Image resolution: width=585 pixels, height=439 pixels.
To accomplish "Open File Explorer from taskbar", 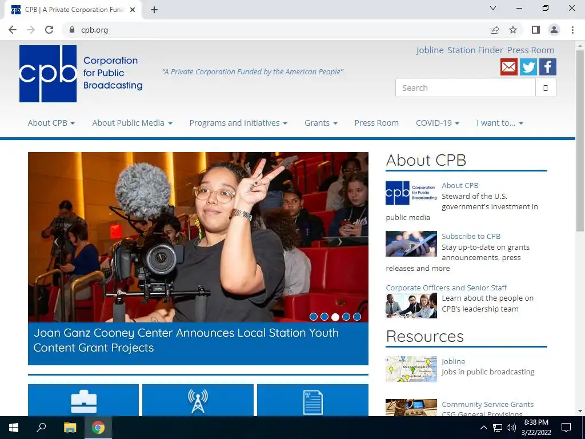I will (x=70, y=428).
